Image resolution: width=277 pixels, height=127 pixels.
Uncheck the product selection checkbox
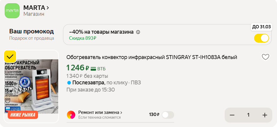pos(10,56)
